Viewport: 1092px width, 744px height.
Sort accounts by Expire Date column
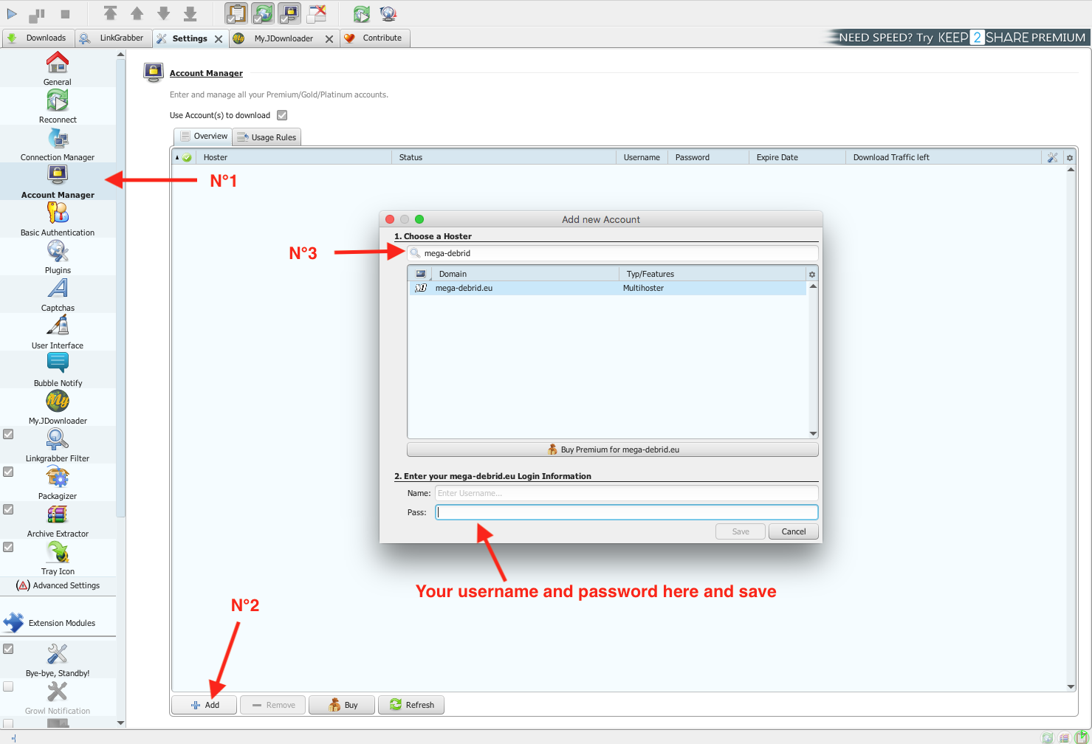pyautogui.click(x=797, y=157)
